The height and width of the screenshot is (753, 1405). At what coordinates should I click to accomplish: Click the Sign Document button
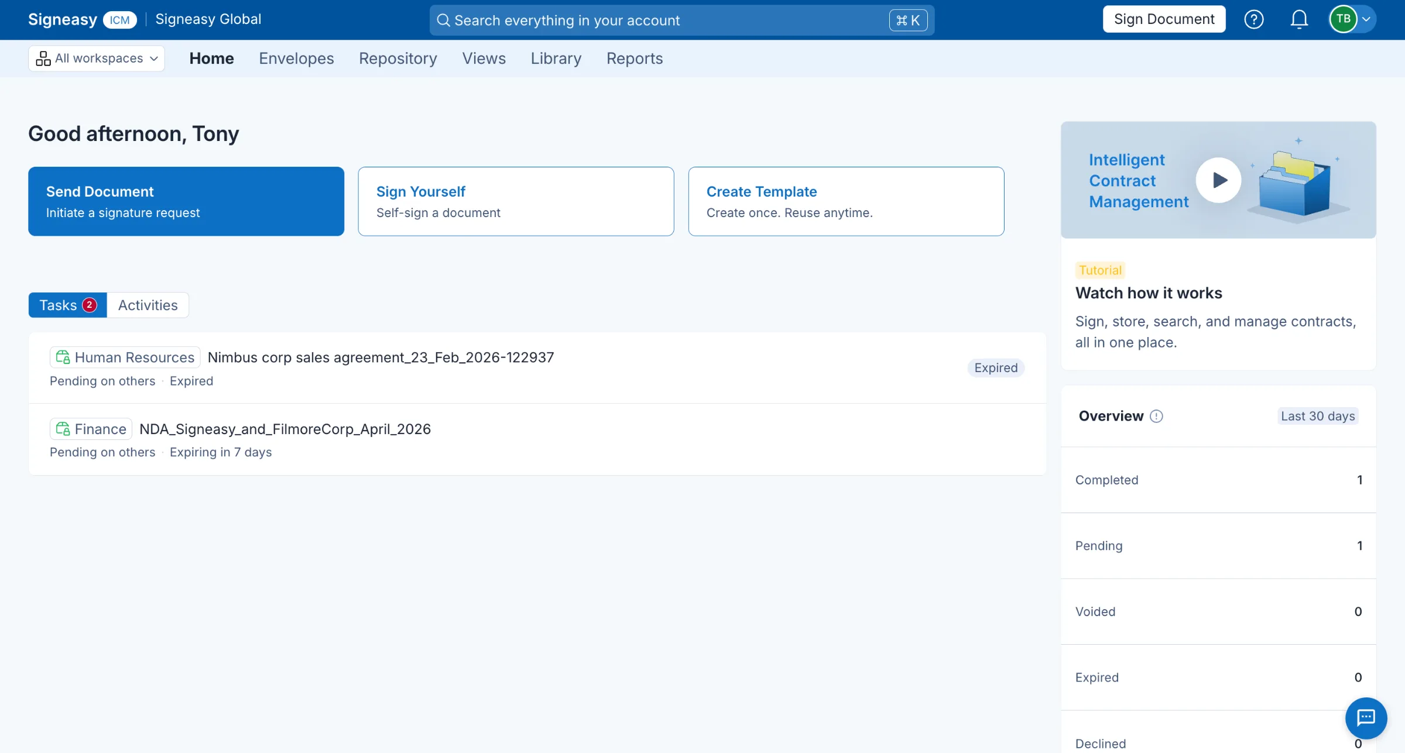tap(1164, 19)
